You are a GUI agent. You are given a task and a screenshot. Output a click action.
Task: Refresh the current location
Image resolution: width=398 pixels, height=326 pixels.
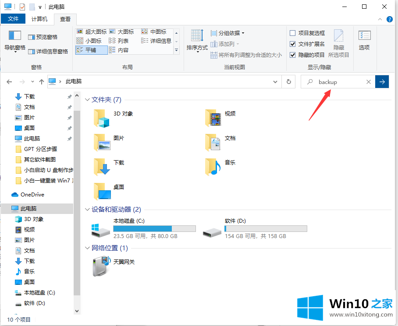pyautogui.click(x=289, y=82)
